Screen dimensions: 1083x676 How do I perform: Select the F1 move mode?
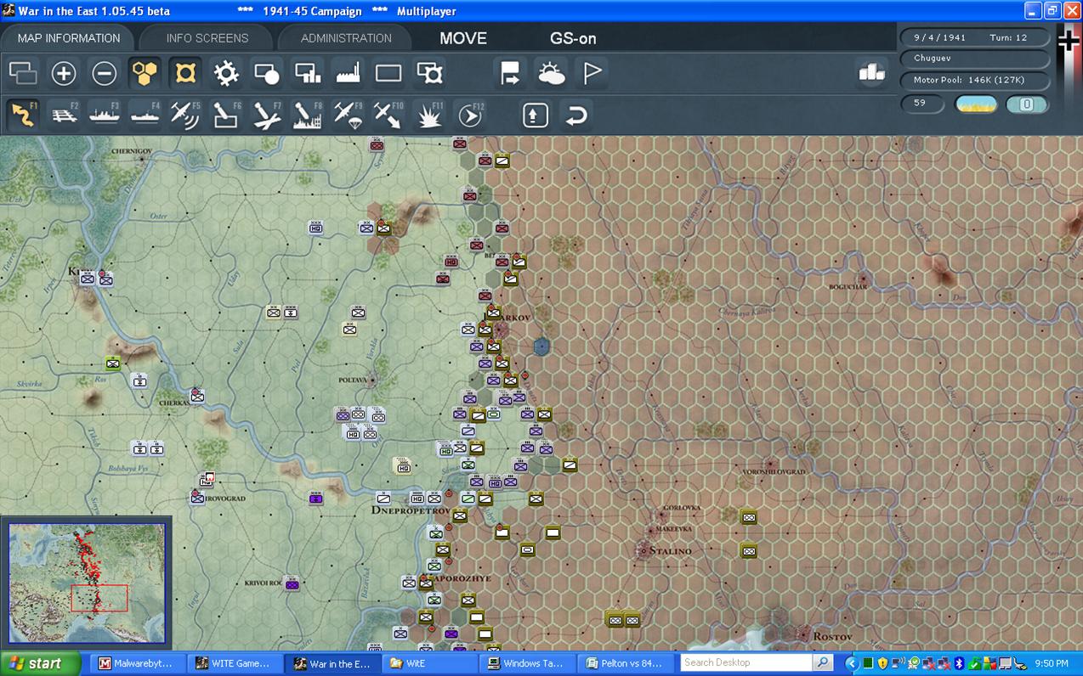[x=23, y=115]
